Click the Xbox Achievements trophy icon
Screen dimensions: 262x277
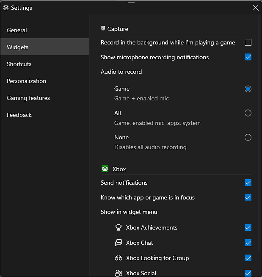(x=119, y=227)
